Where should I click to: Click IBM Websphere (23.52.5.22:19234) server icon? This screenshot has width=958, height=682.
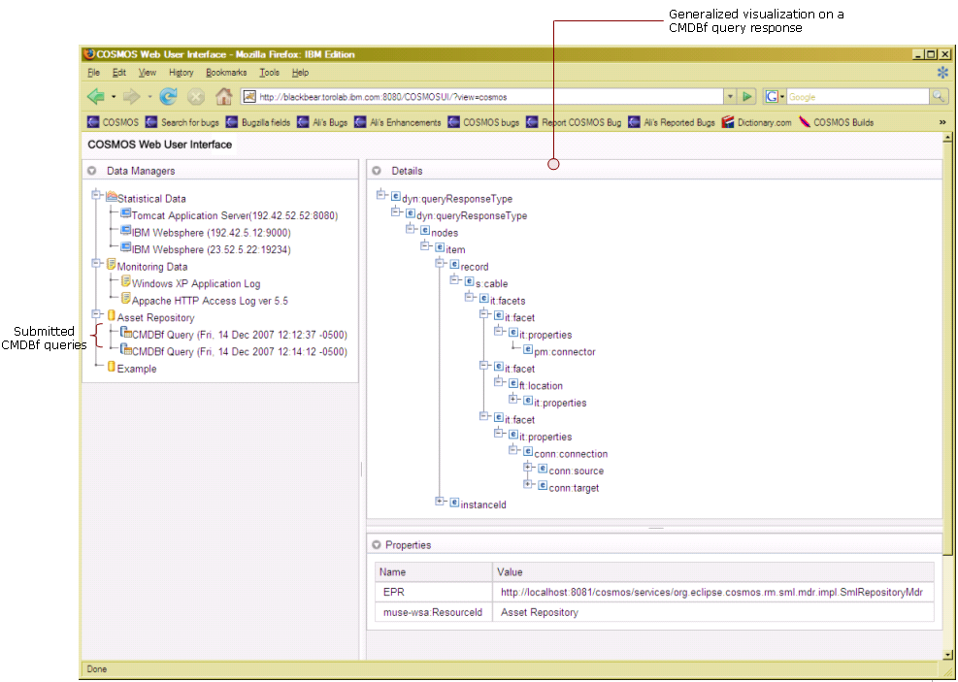[126, 247]
